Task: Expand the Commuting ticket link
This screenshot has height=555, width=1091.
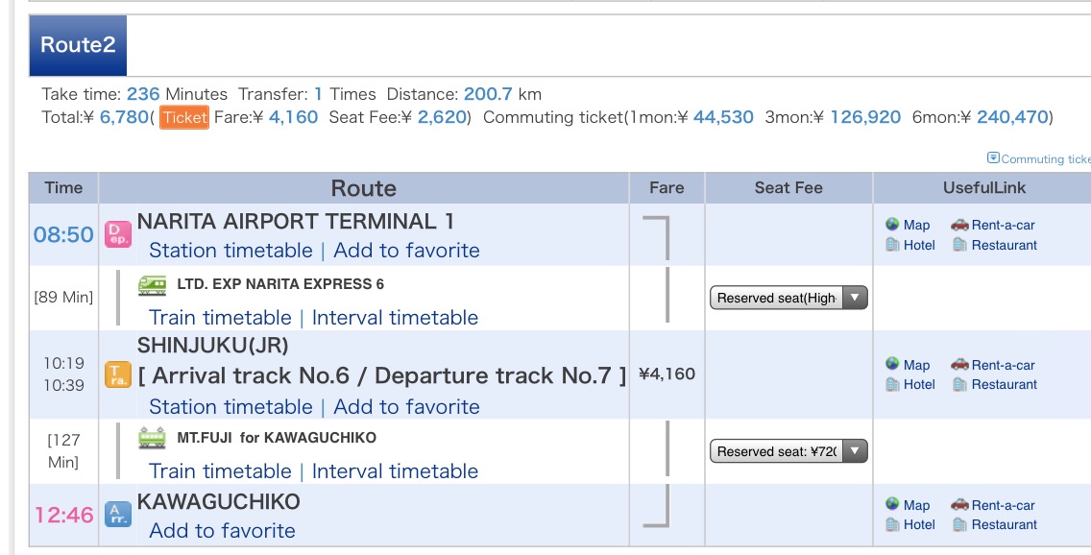Action: click(x=1039, y=158)
